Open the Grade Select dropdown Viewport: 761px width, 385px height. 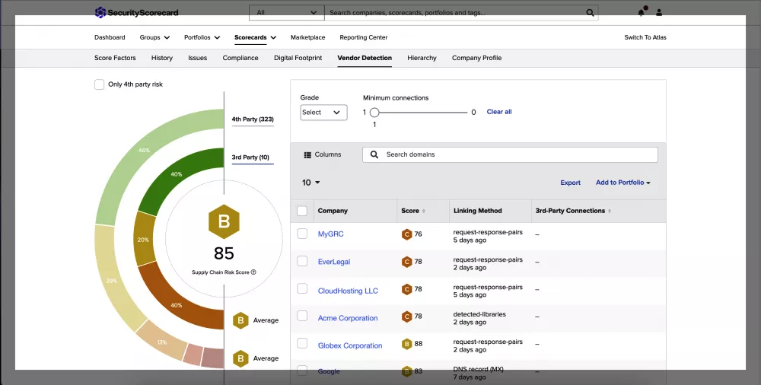pyautogui.click(x=323, y=113)
